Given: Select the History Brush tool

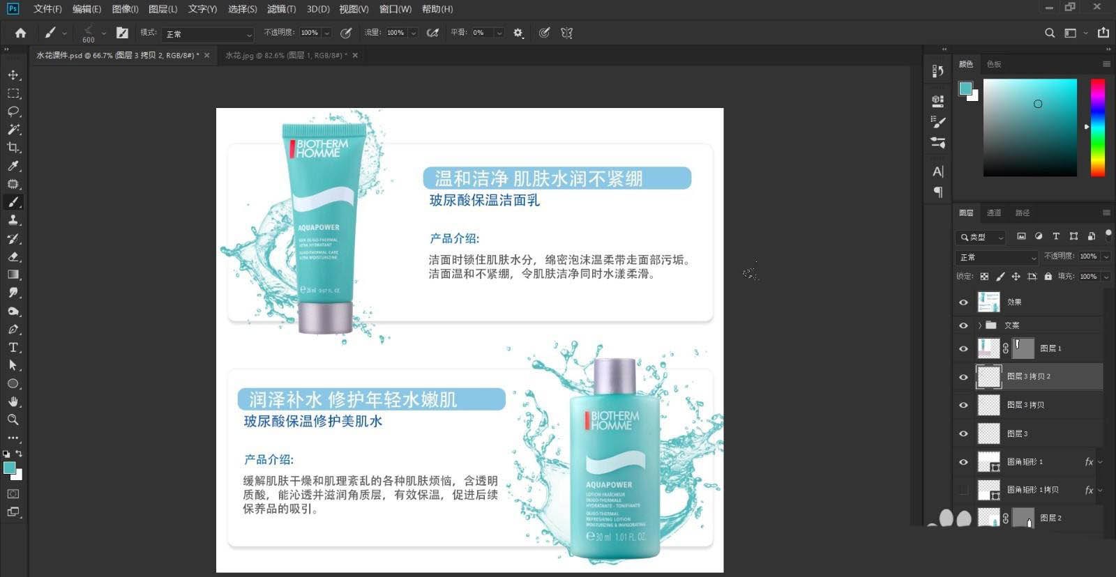Looking at the screenshot, I should [x=13, y=238].
